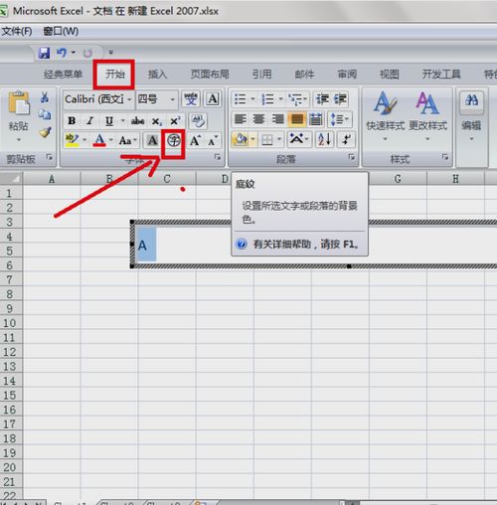Click the Save icon in quick access toolbar
Viewport: 497px width, 505px height.
[44, 53]
